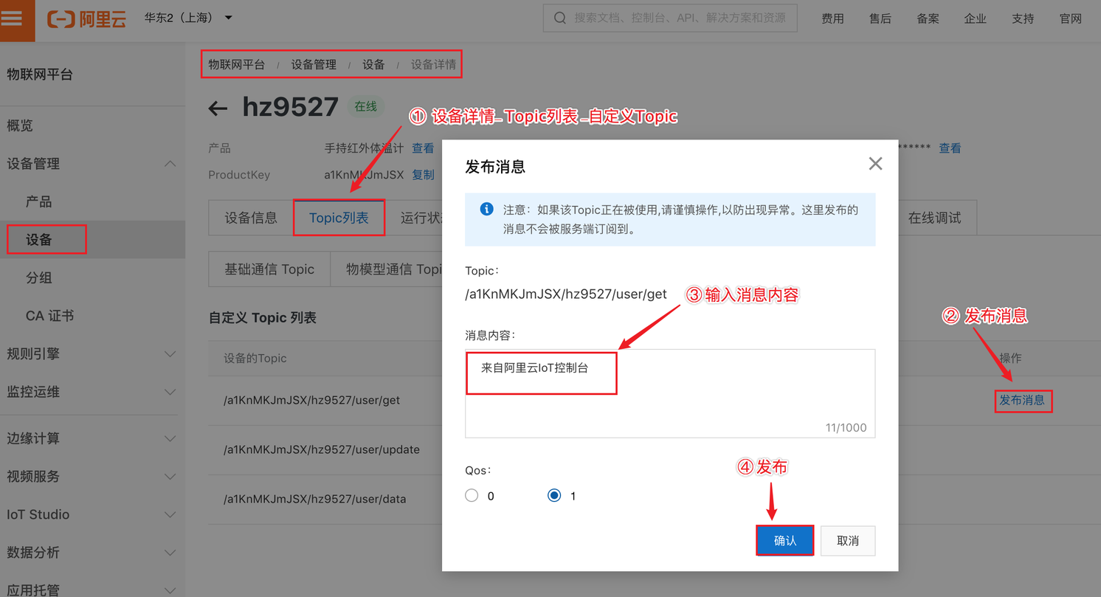Collapse the 设备管理 sidebar section

point(92,164)
